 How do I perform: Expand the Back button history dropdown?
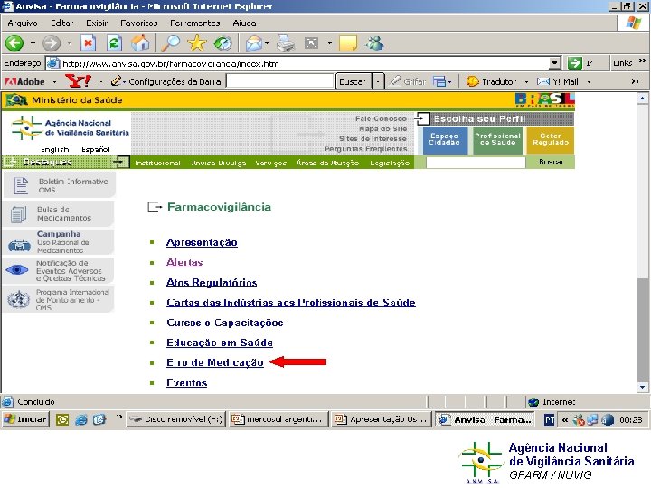33,43
